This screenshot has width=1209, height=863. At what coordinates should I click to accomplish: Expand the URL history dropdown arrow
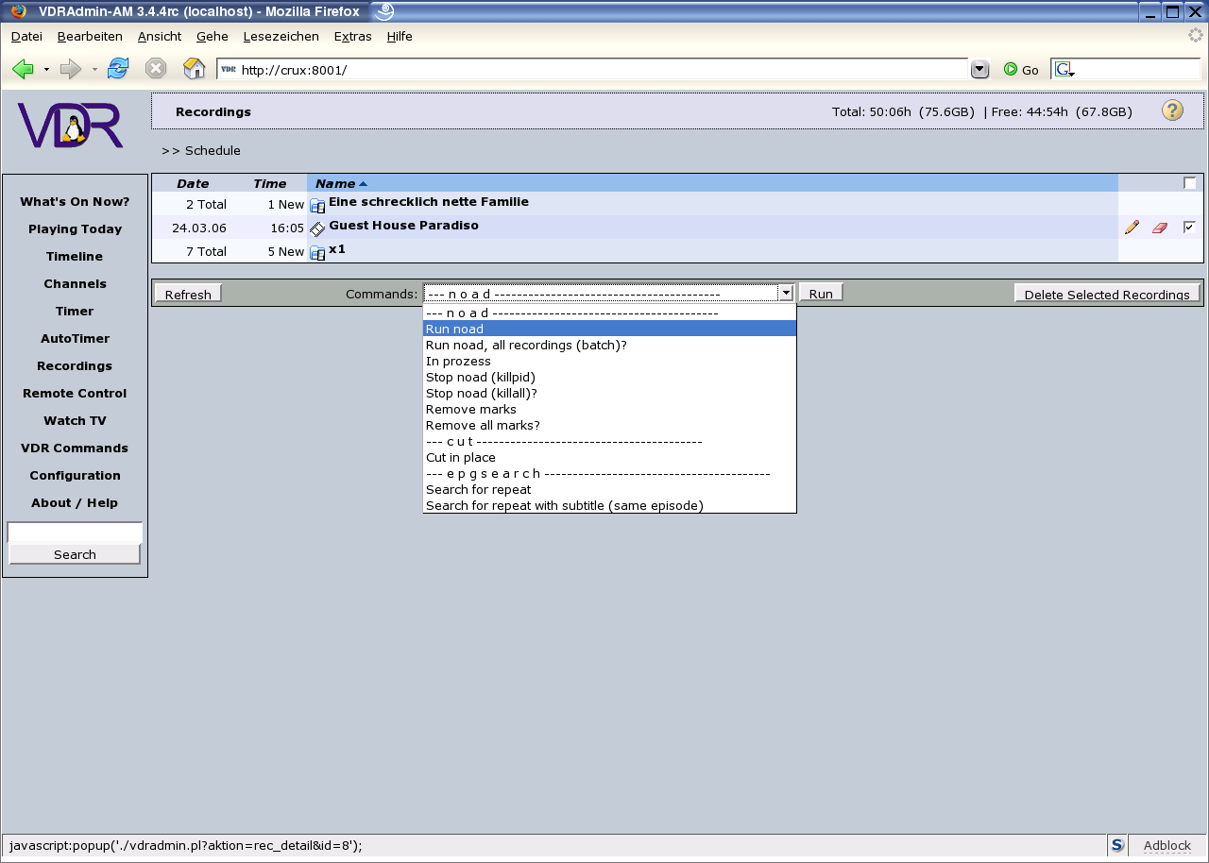click(x=979, y=69)
